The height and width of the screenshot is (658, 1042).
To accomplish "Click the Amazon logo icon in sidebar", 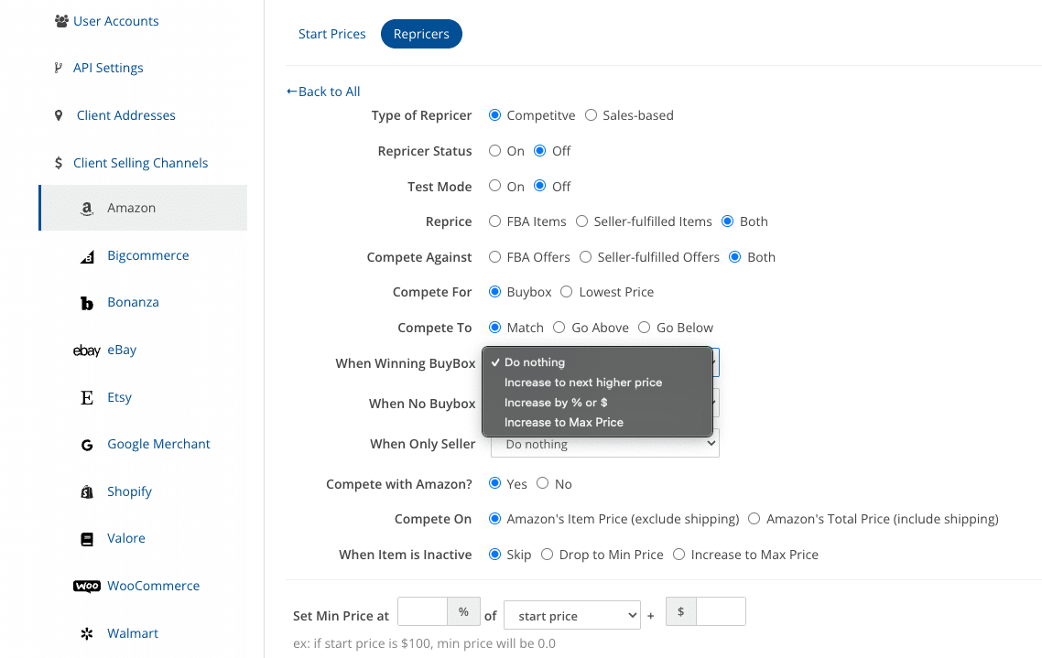I will point(86,209).
